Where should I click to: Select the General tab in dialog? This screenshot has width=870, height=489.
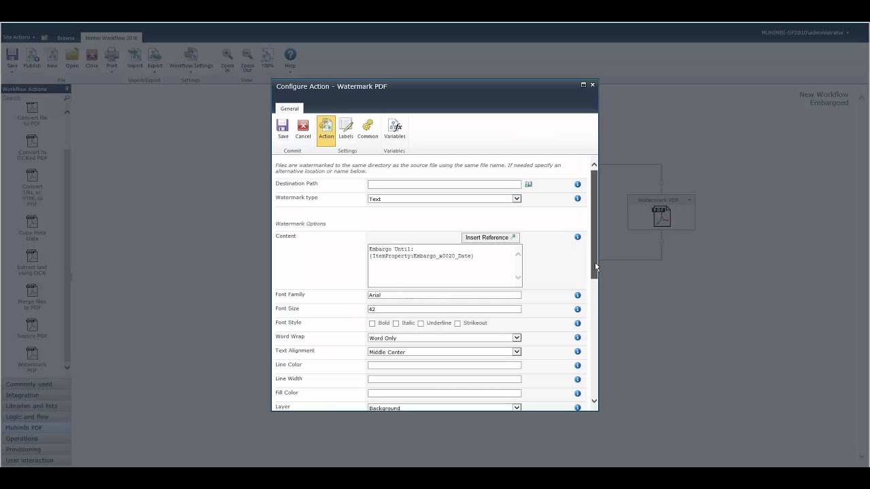(x=290, y=109)
